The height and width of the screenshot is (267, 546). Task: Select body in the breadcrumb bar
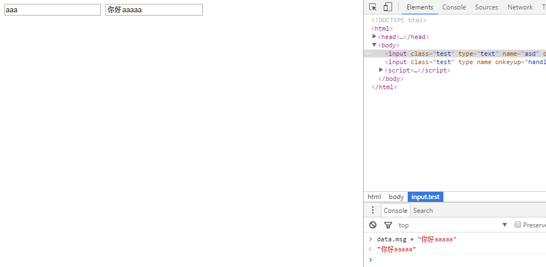click(x=397, y=197)
